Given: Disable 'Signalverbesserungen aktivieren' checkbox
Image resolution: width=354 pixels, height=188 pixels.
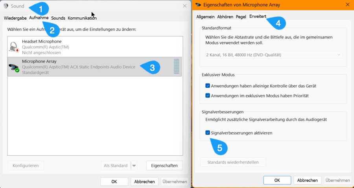Looking at the screenshot, I should (208, 133).
